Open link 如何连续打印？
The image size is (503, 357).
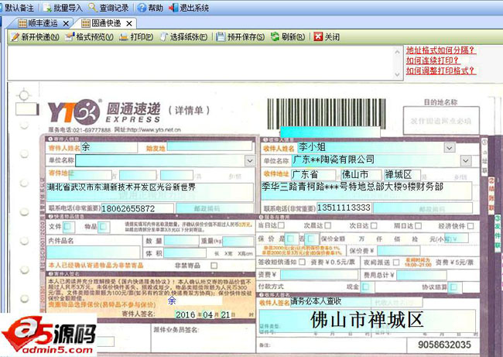433,60
